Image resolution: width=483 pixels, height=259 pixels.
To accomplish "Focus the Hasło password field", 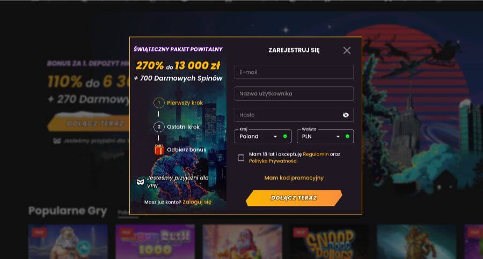I will click(x=294, y=115).
